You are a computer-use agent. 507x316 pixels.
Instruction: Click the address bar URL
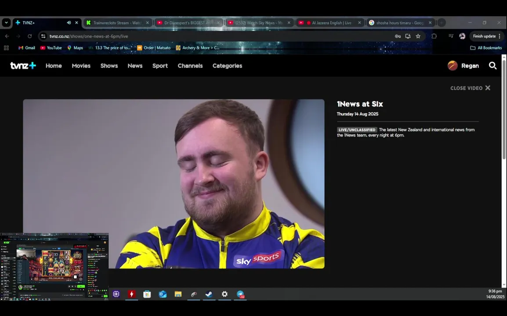click(x=89, y=36)
